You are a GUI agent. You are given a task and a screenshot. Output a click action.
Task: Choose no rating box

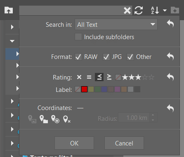click(x=118, y=77)
